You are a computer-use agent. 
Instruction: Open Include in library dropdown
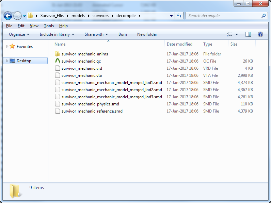57,34
